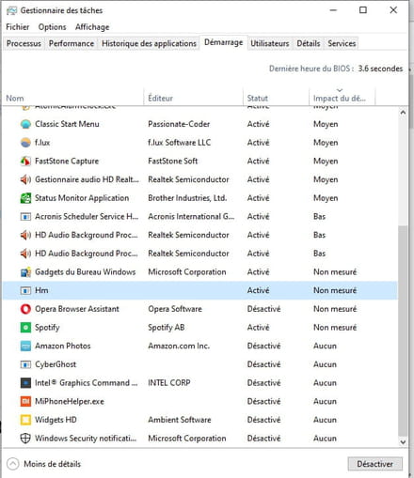Click publisher f.lux Software LLC
Viewport: 414px width, 478px height.
(x=179, y=143)
